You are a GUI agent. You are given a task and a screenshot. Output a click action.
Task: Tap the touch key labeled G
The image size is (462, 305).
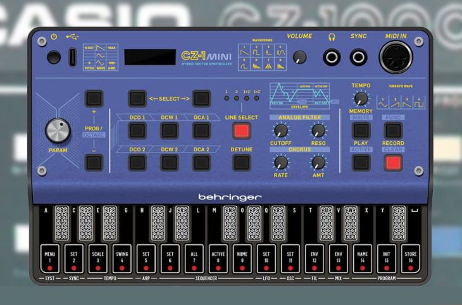[x=126, y=224]
